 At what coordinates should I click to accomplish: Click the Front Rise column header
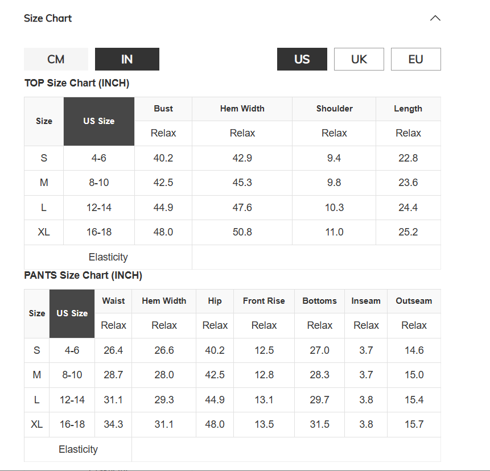pos(263,301)
